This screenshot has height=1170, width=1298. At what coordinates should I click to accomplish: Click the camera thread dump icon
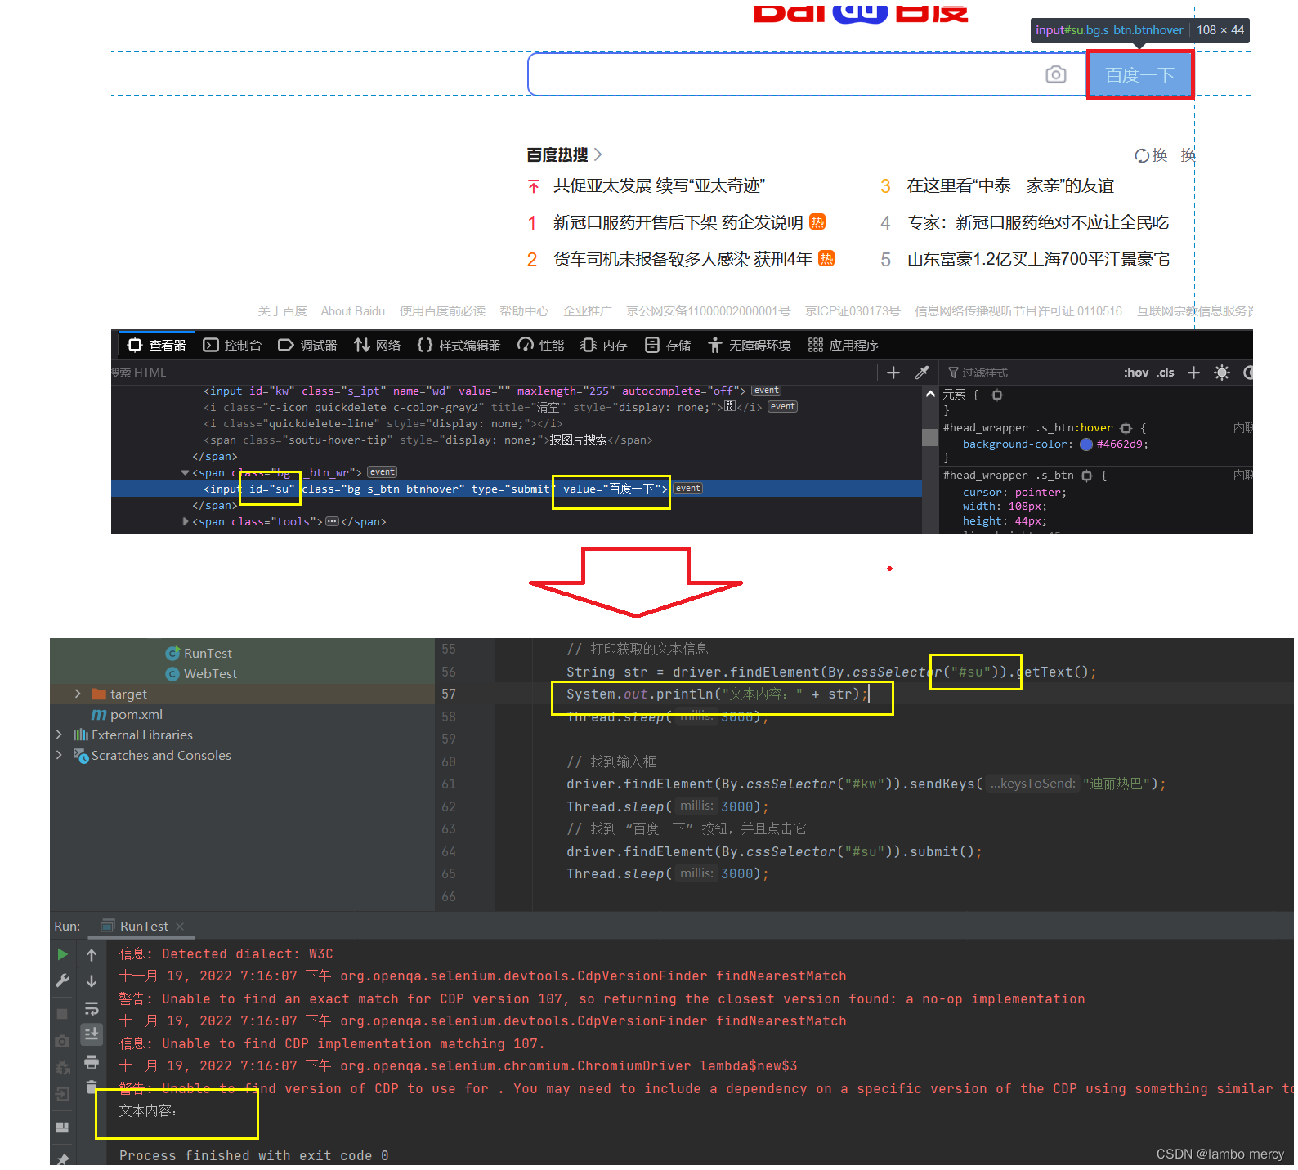(x=62, y=1041)
